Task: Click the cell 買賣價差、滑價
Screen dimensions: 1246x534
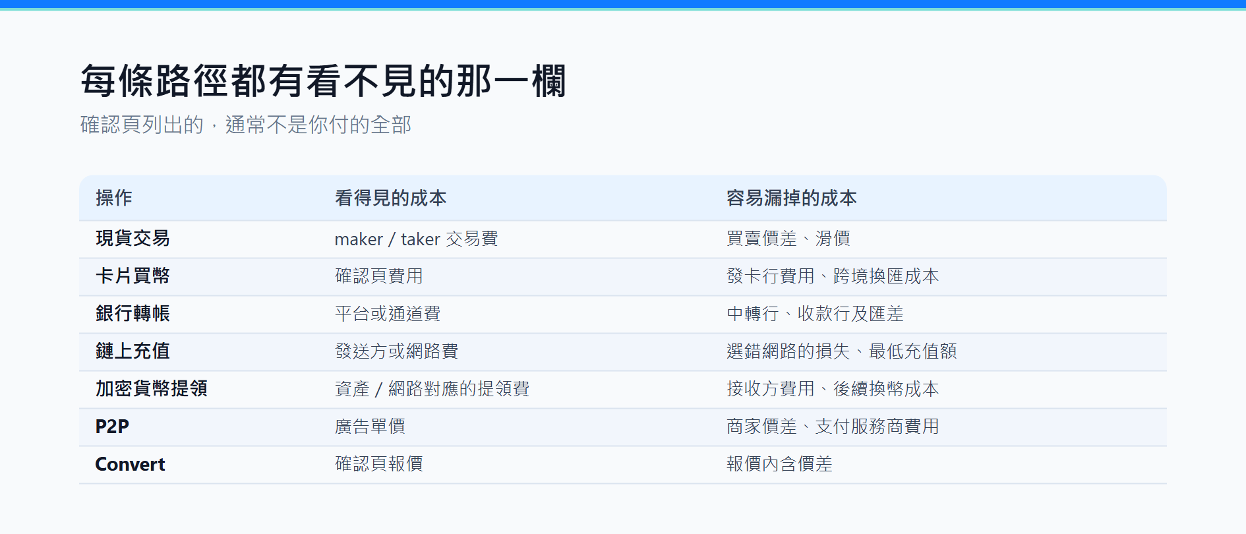Action: coord(788,239)
